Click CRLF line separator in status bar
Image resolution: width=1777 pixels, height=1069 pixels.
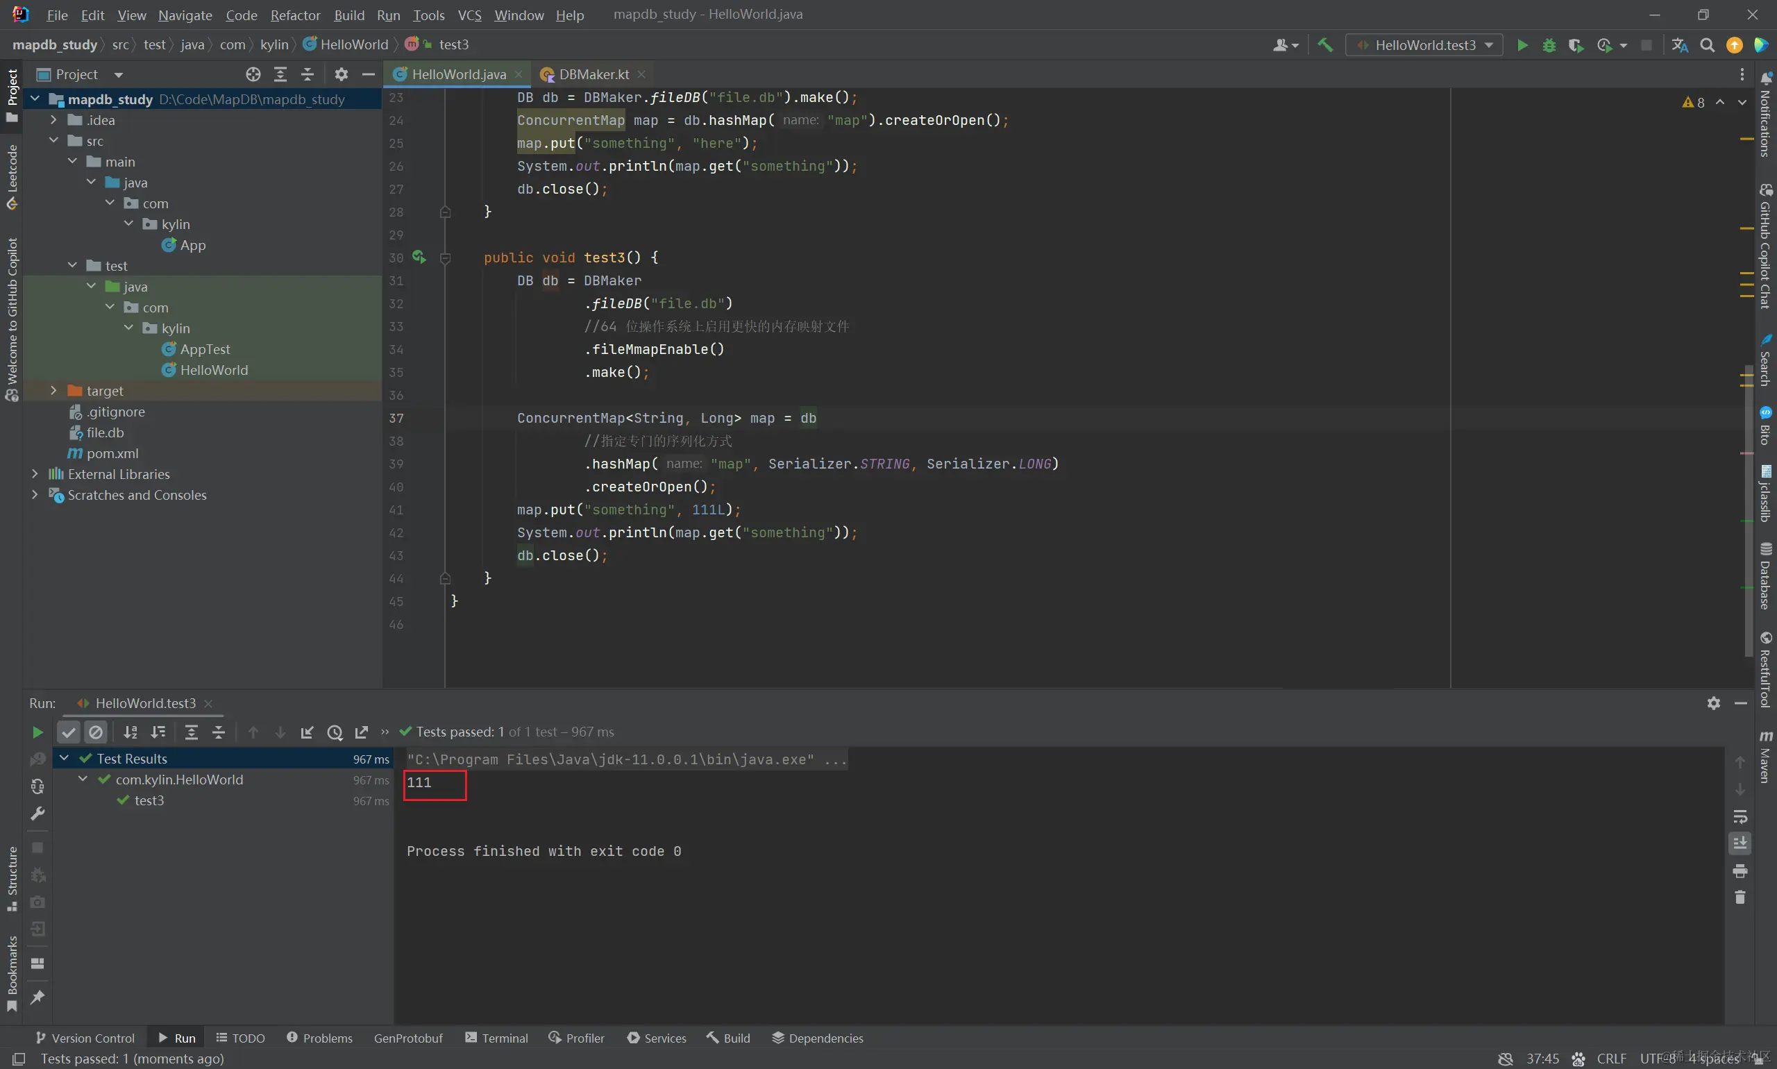pyautogui.click(x=1611, y=1058)
